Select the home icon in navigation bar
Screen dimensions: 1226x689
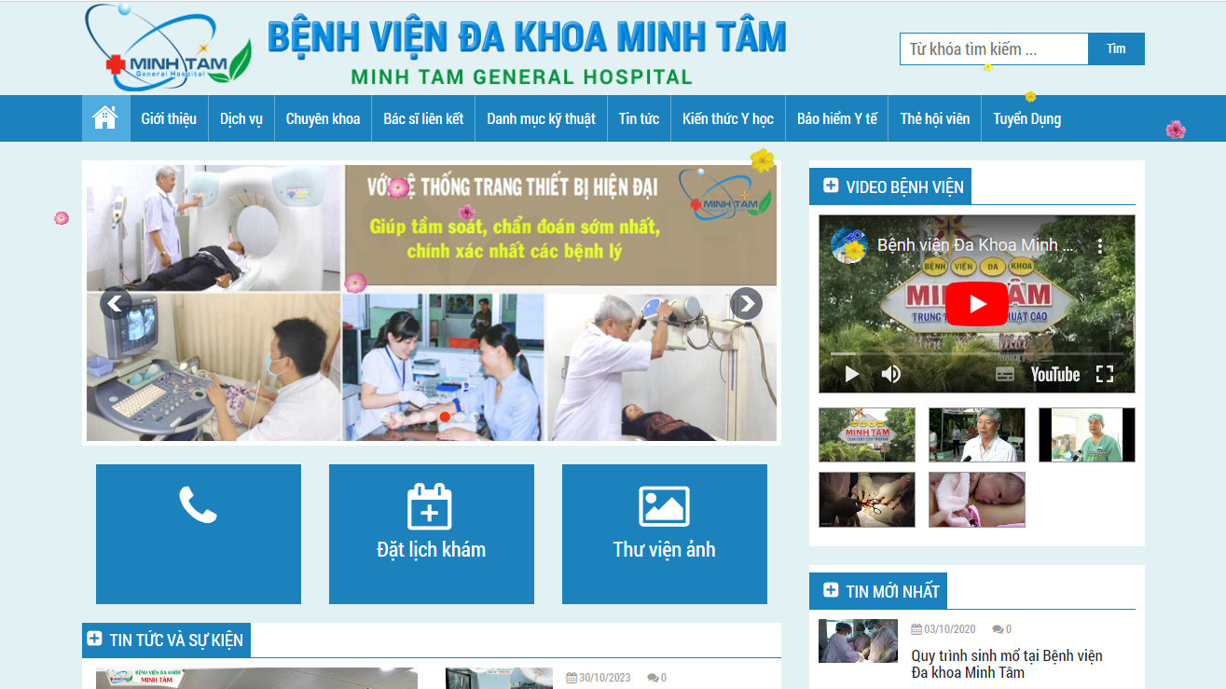click(105, 117)
